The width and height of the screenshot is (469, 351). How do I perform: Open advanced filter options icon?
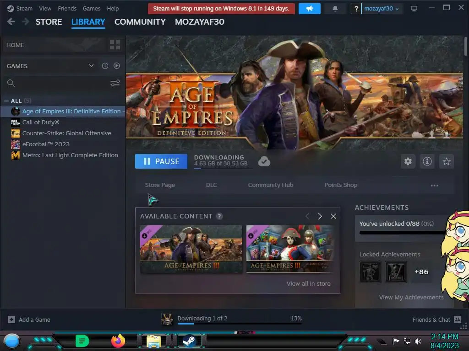click(115, 83)
